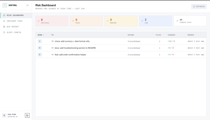Click the highest score trend icon
Viewport: 210px width, 120px height.
177,21
